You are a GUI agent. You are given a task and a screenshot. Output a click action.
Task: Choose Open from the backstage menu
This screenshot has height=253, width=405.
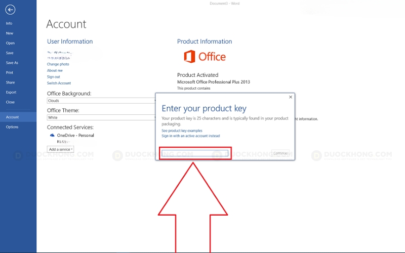(10, 43)
